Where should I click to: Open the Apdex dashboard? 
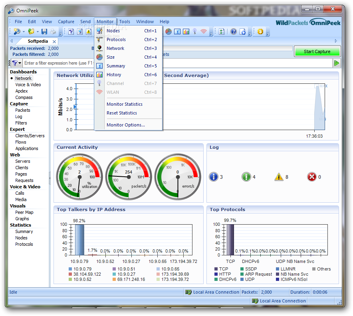click(22, 91)
